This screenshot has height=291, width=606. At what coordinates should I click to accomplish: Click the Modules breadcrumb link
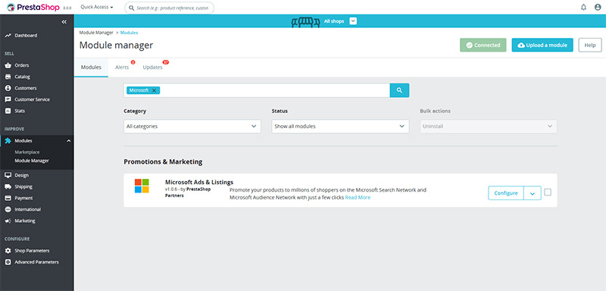coord(129,33)
